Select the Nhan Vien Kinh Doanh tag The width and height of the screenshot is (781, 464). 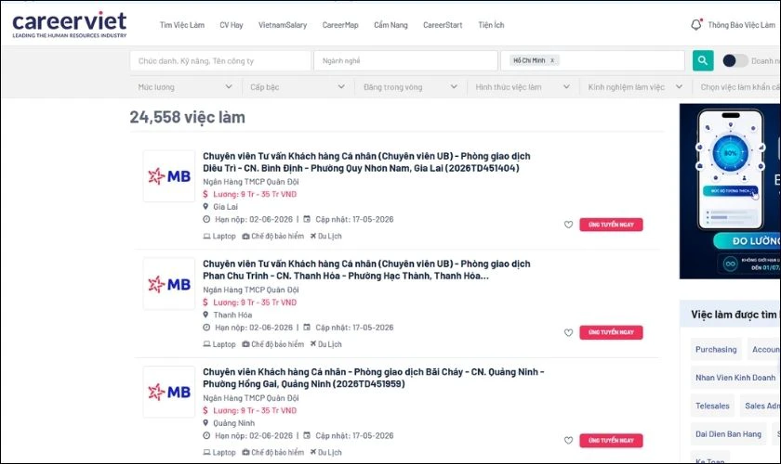(735, 378)
